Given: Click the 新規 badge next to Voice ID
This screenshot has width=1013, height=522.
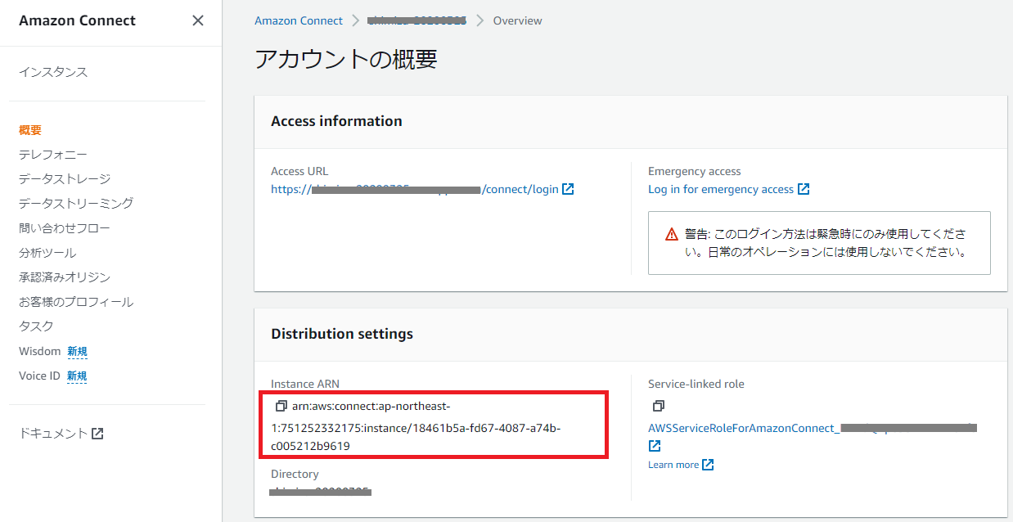Looking at the screenshot, I should 77,376.
